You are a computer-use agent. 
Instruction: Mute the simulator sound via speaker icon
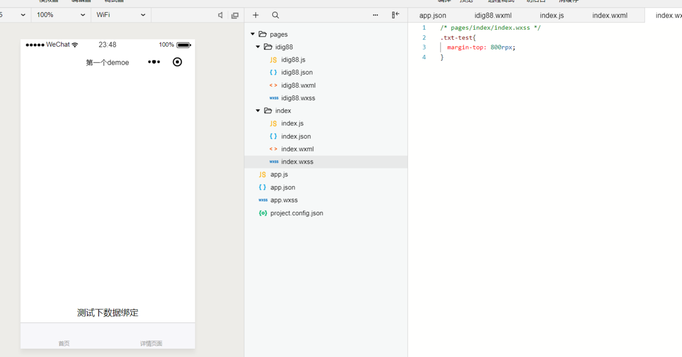pos(220,15)
